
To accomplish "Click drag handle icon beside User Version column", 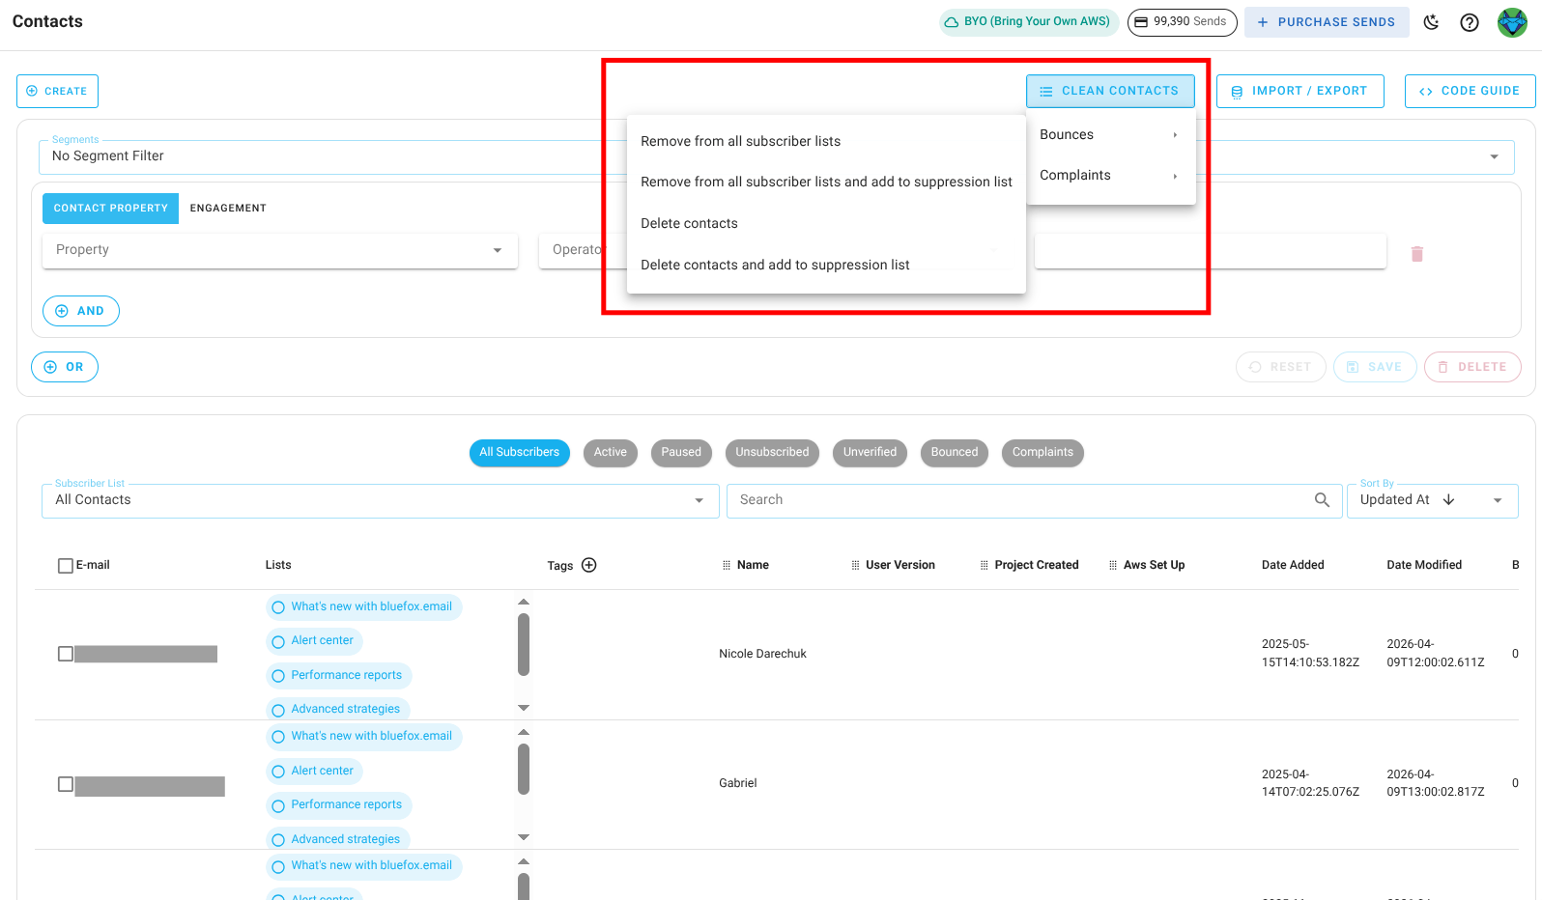I will tap(855, 565).
